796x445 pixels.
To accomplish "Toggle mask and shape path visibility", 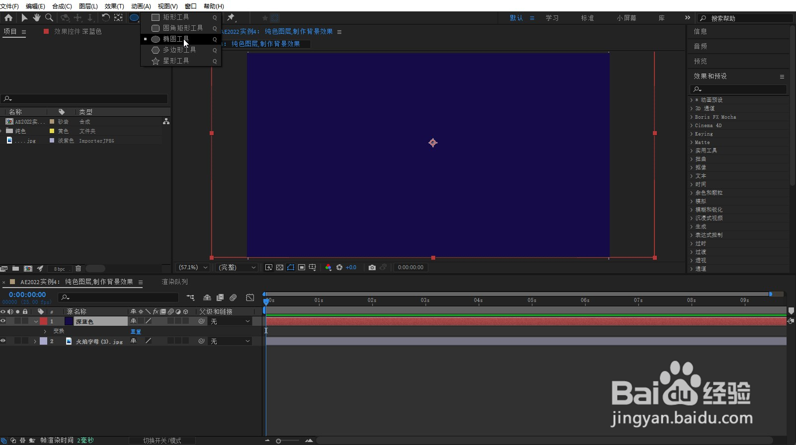I will click(x=291, y=267).
